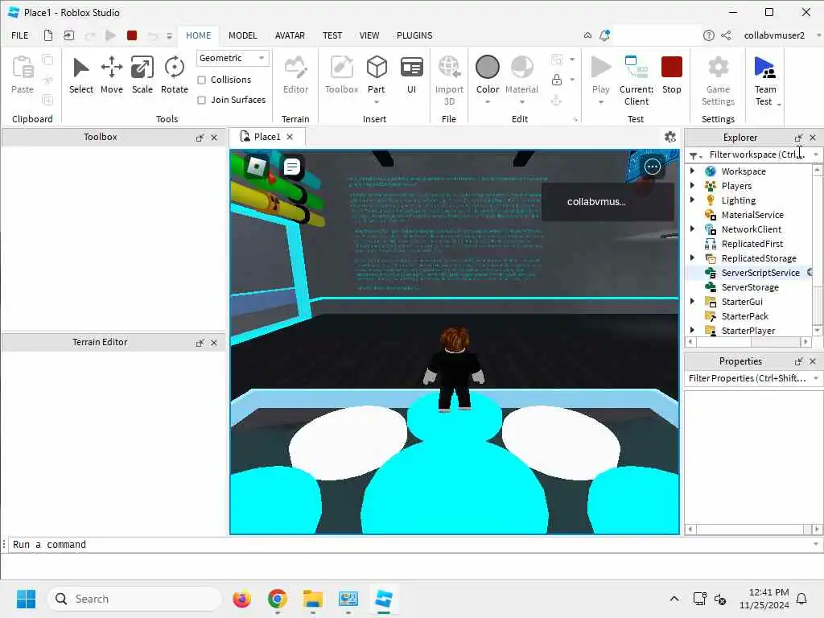Choose the Select tool
The width and height of the screenshot is (824, 618).
tap(81, 75)
